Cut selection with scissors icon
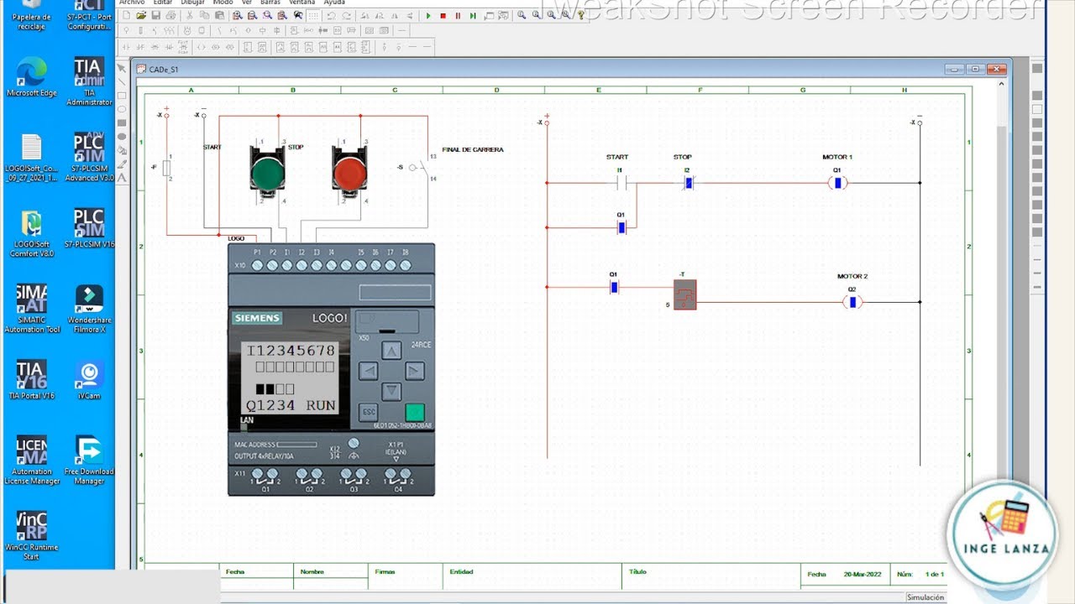This screenshot has width=1075, height=604. click(191, 16)
